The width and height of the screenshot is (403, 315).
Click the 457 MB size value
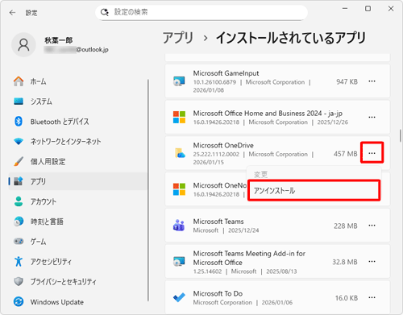[346, 154]
